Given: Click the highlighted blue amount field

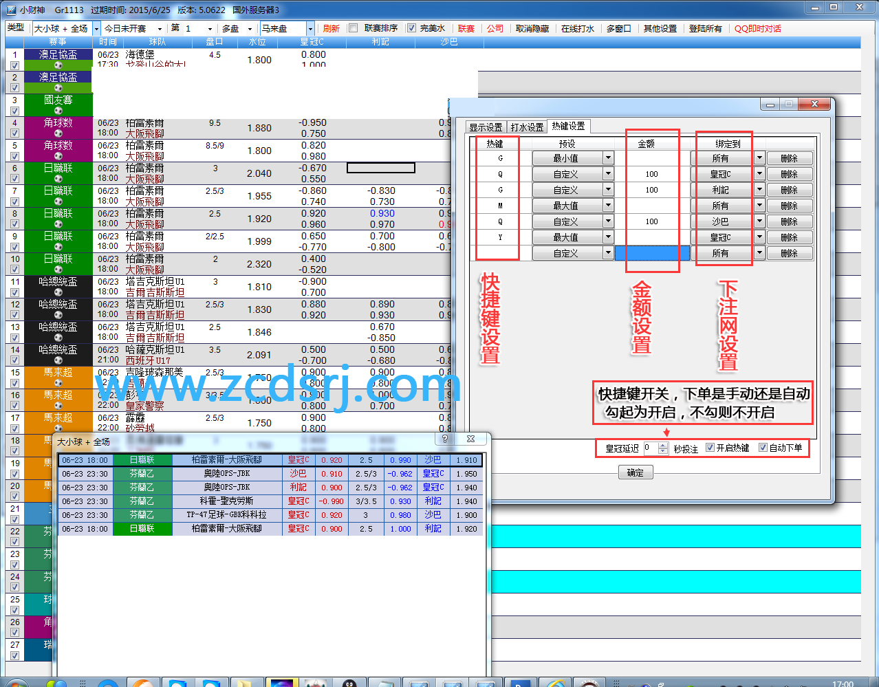Looking at the screenshot, I should (x=651, y=253).
